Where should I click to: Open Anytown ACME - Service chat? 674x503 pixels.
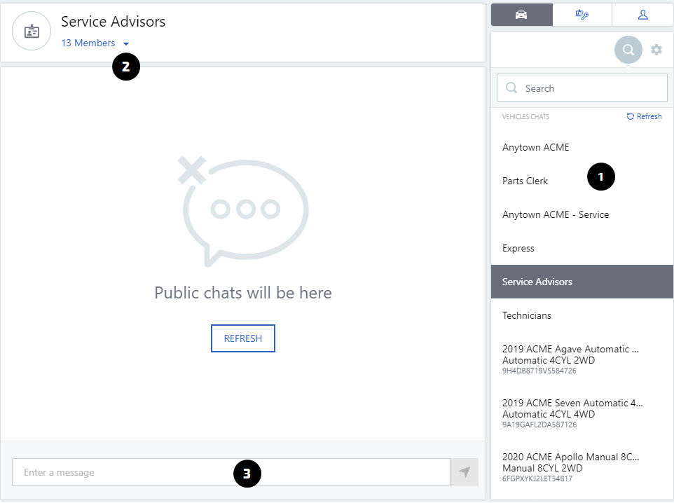(556, 214)
